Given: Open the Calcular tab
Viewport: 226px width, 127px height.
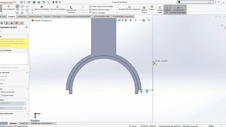Looking at the screenshot, I should (47, 17).
